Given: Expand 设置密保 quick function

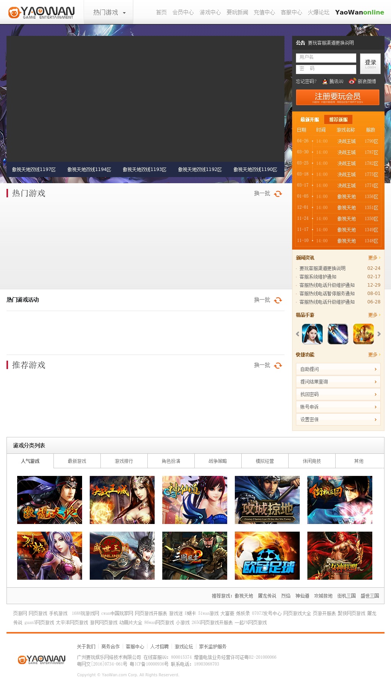Looking at the screenshot, I should click(x=338, y=419).
